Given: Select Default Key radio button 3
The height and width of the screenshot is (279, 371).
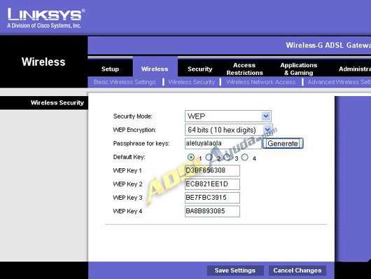Looking at the screenshot, I should point(227,158).
